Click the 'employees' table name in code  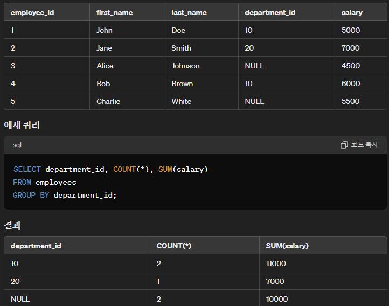pyautogui.click(x=56, y=183)
